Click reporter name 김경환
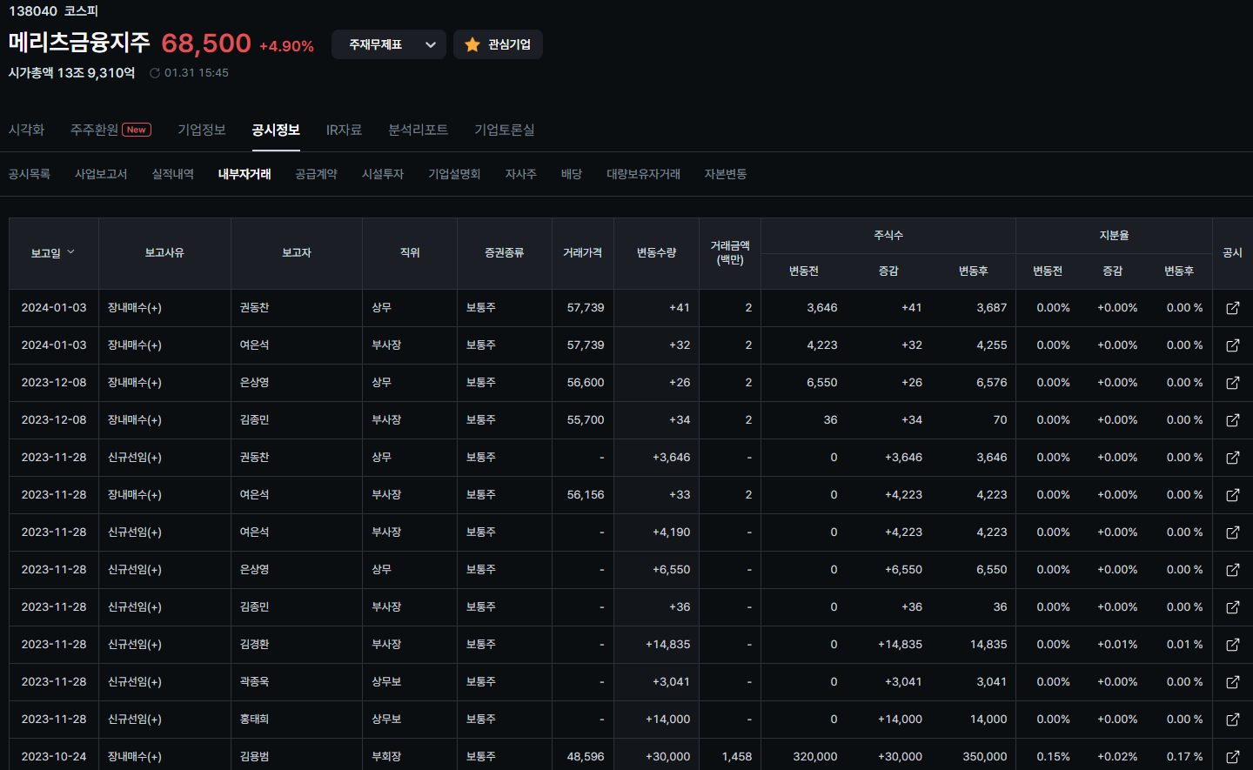 point(255,645)
